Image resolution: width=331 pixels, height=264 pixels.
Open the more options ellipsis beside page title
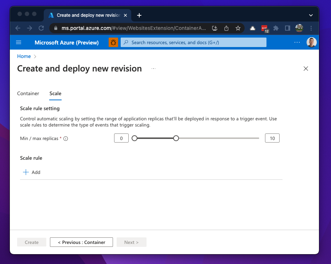(153, 69)
